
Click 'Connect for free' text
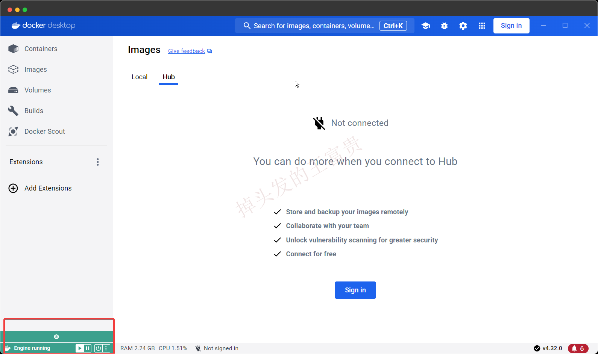[x=311, y=254]
